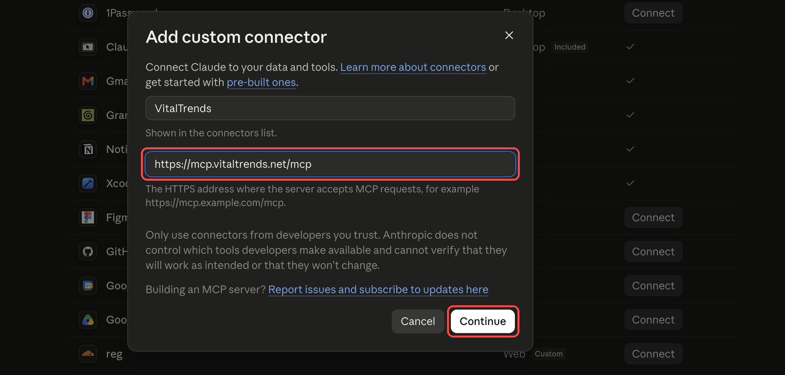Click the Included badge
The image size is (785, 375).
click(570, 47)
